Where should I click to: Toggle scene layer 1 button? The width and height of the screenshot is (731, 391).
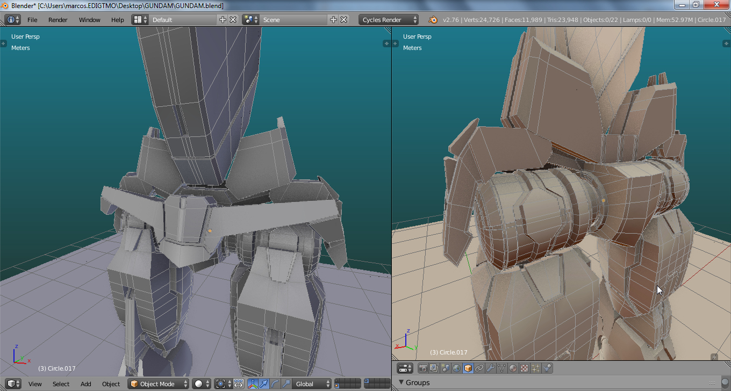point(337,381)
